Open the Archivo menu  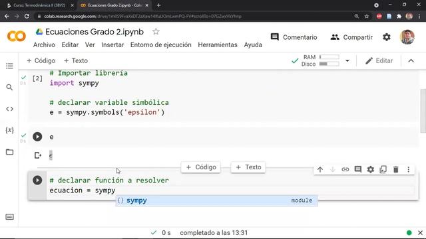coord(44,44)
